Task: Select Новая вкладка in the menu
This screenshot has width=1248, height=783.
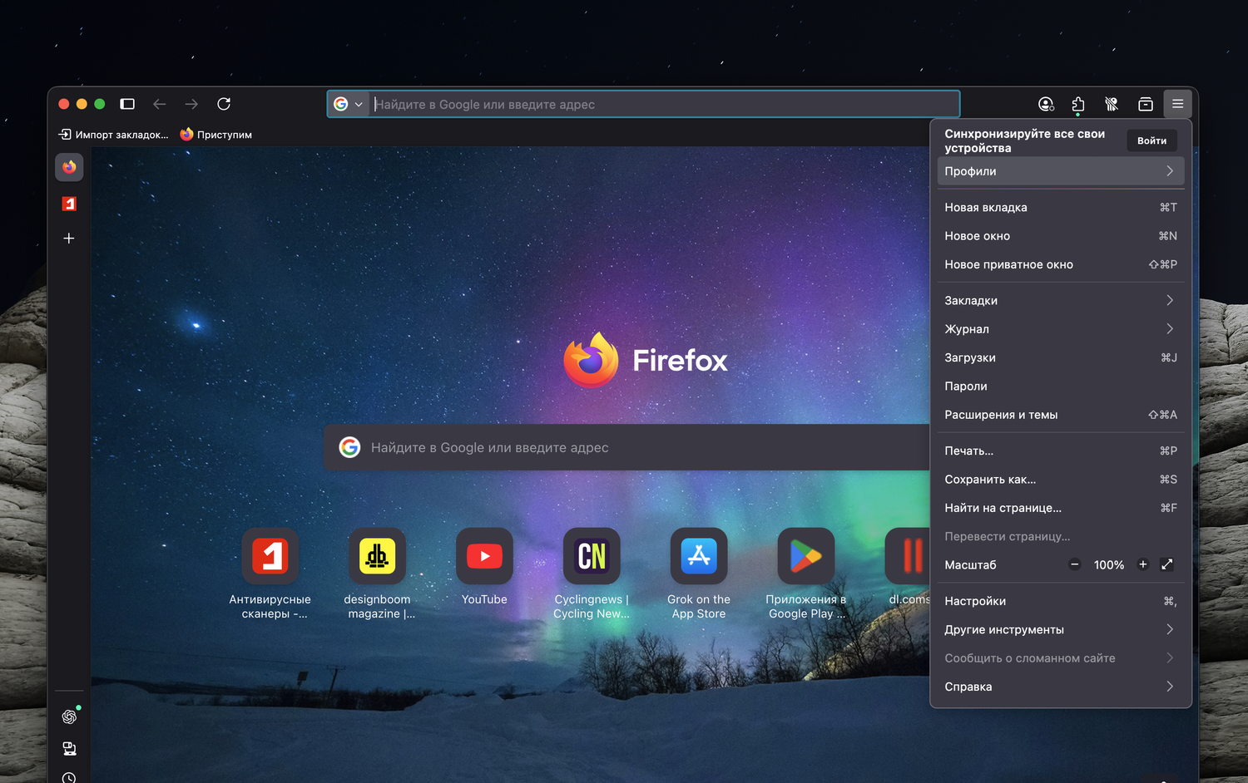Action: [1061, 208]
